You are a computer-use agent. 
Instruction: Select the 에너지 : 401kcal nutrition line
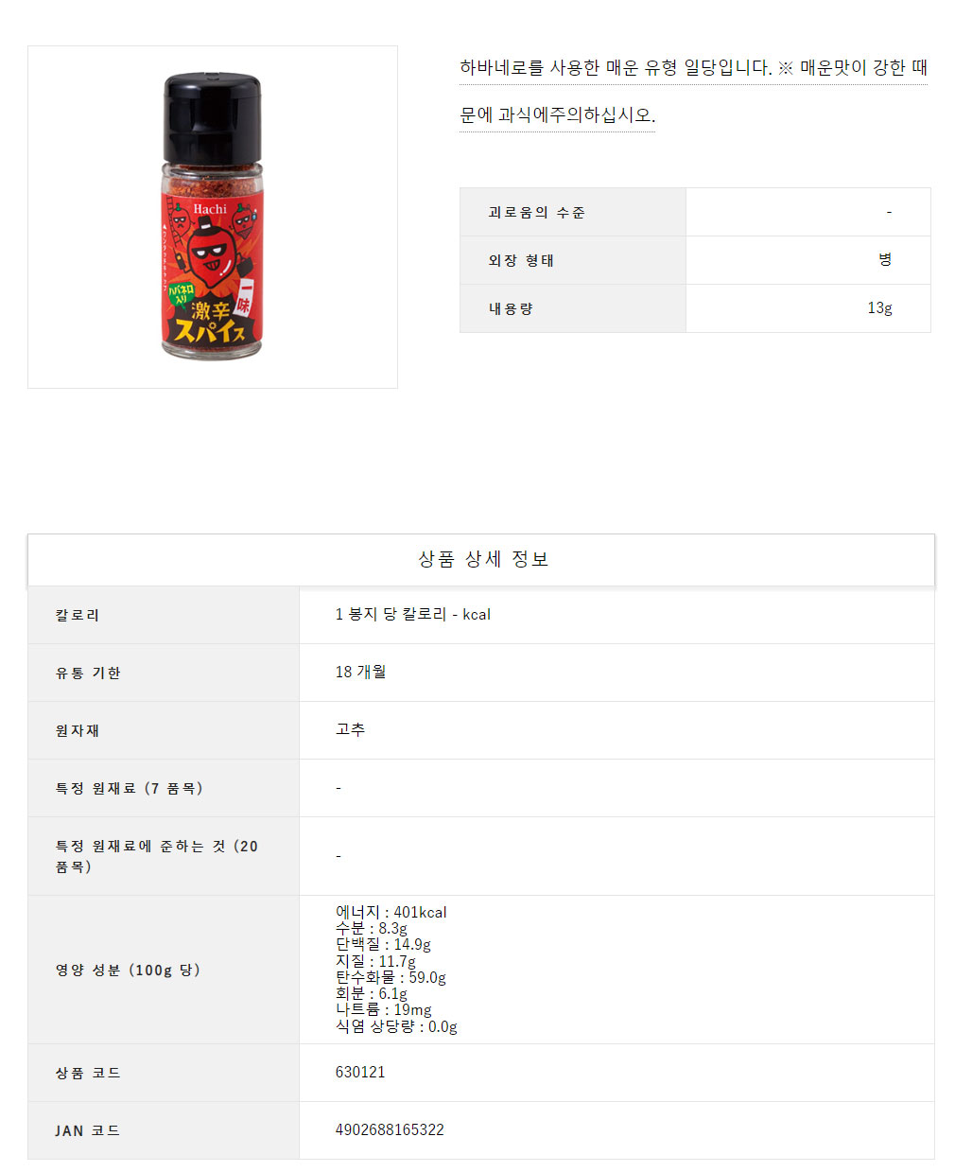391,912
